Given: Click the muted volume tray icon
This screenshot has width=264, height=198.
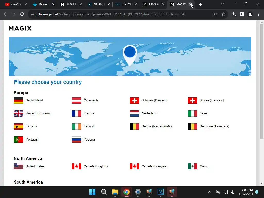Looking at the screenshot, I should pos(233,192).
